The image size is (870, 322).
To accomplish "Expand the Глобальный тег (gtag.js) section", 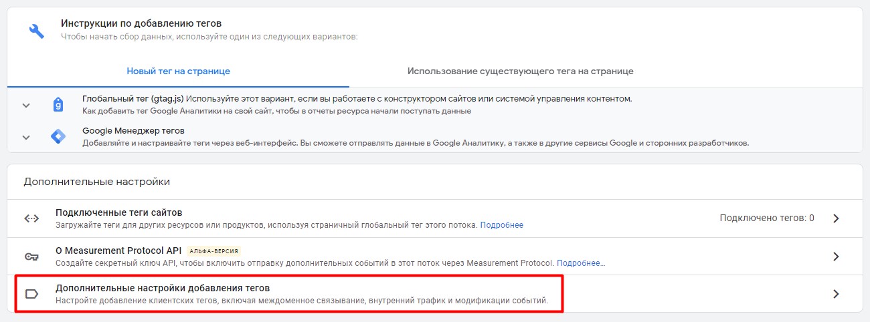I will 26,106.
